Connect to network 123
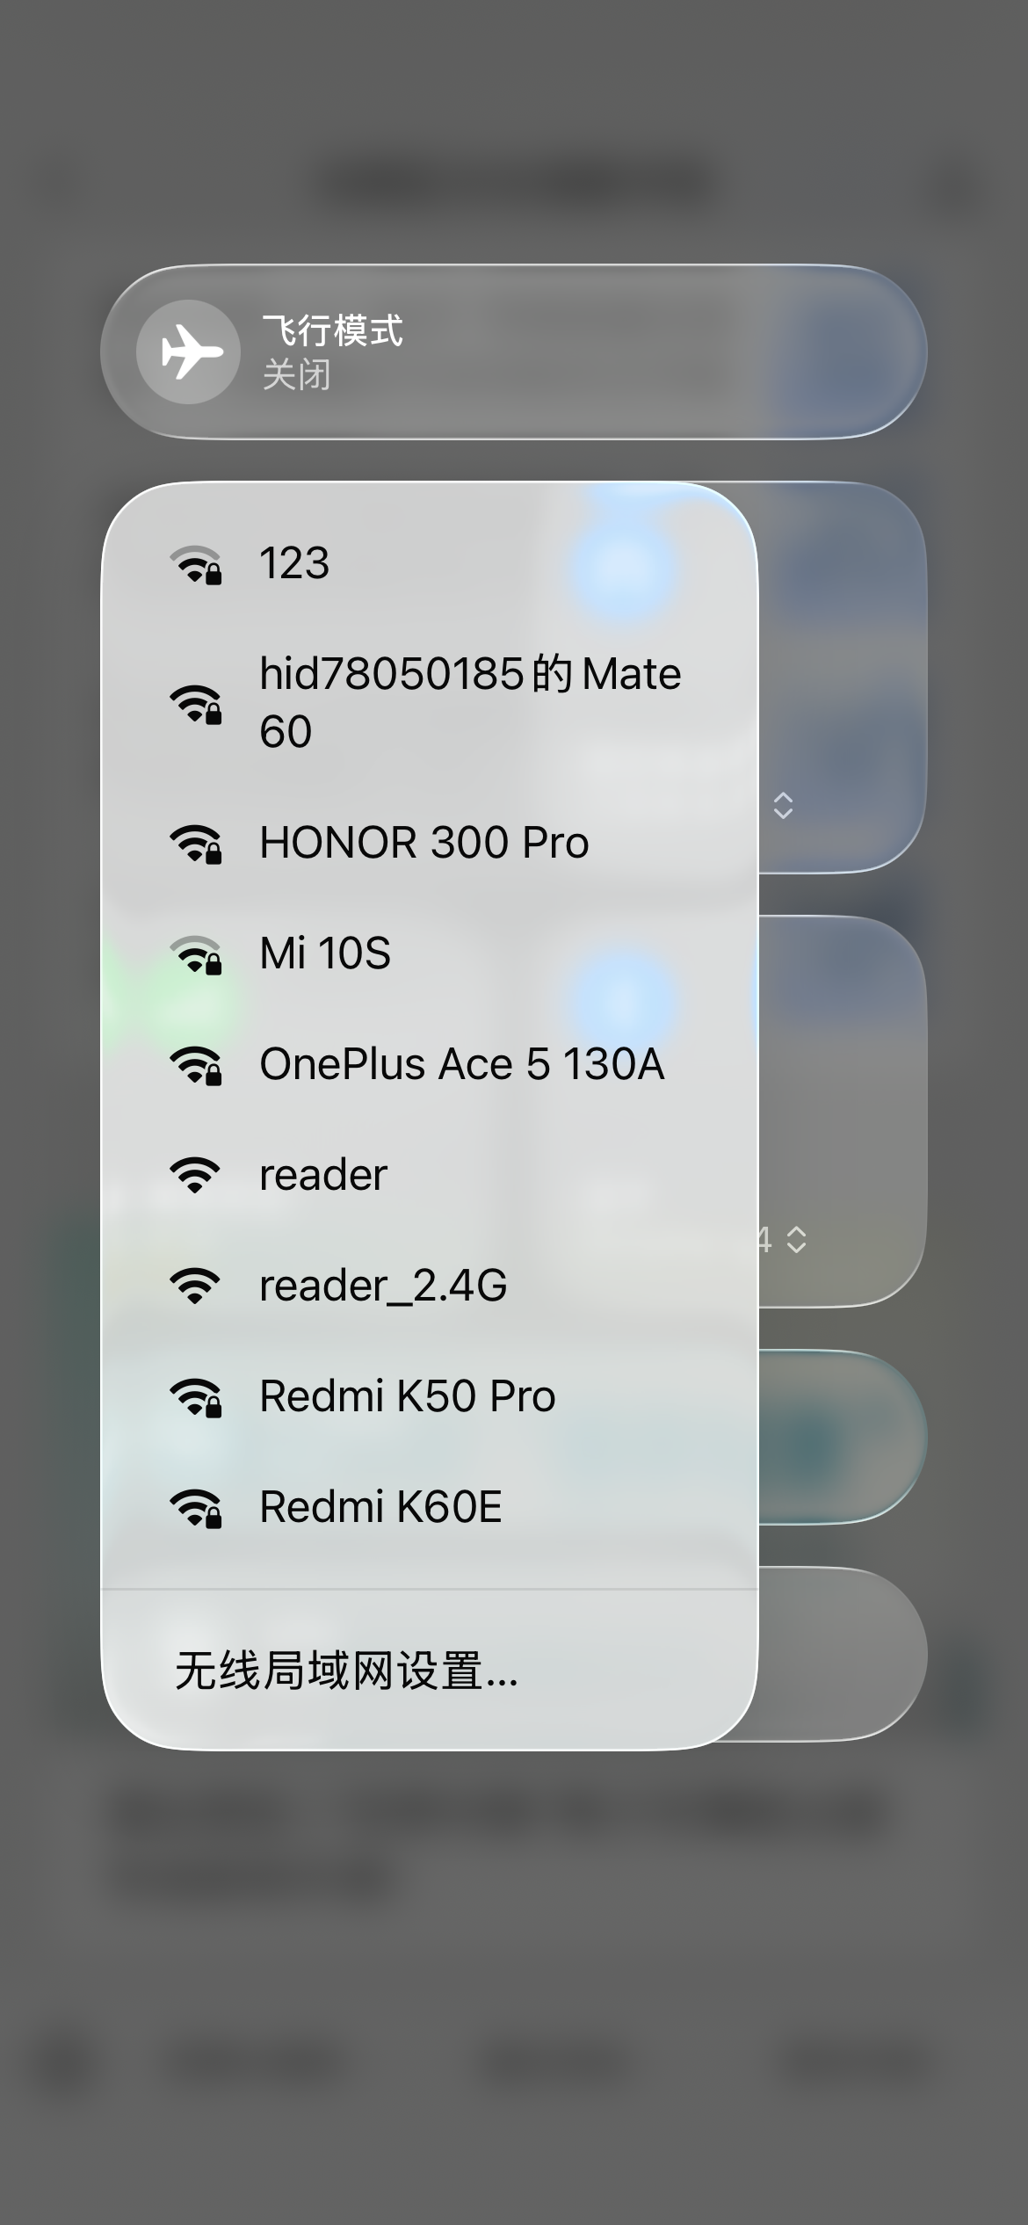 pyautogui.click(x=430, y=563)
